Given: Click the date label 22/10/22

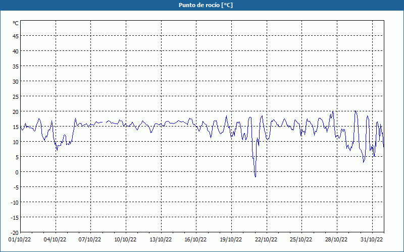Looking at the screenshot, I should (x=266, y=240).
